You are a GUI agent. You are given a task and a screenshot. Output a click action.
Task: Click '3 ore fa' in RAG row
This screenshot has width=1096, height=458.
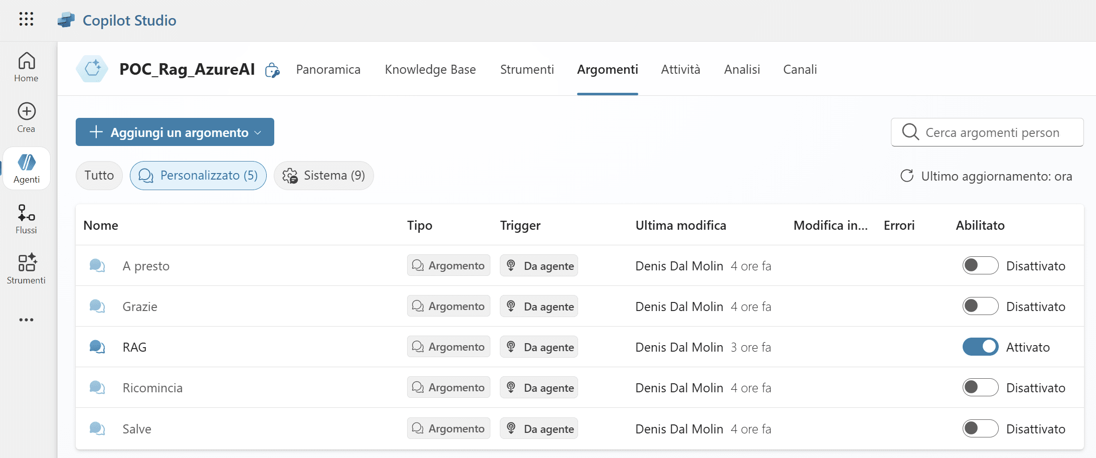point(751,347)
